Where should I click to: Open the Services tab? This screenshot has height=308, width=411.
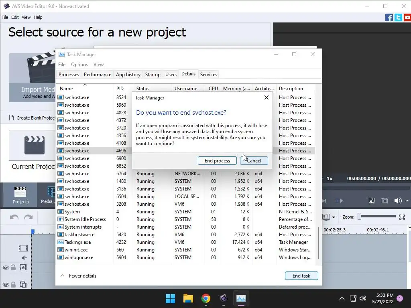click(x=209, y=74)
